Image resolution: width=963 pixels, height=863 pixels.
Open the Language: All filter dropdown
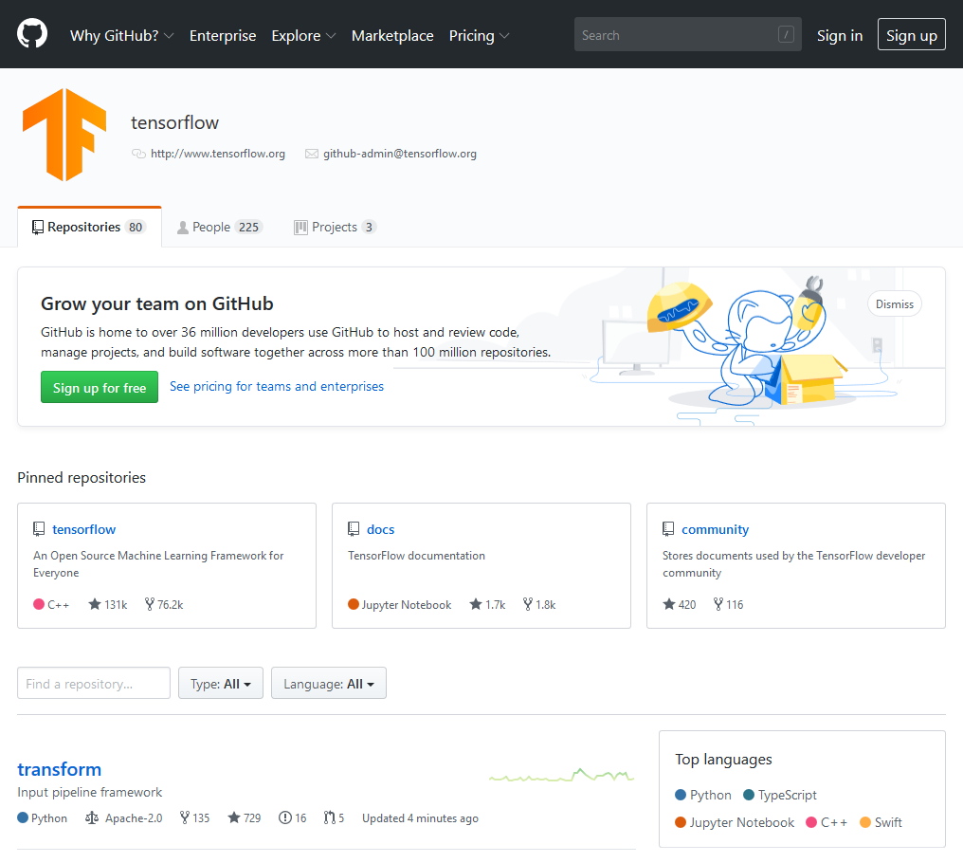pos(329,684)
